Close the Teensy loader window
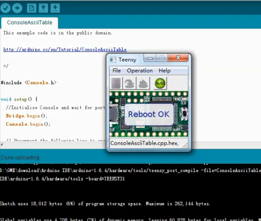This screenshot has width=261, height=221. pos(178,58)
